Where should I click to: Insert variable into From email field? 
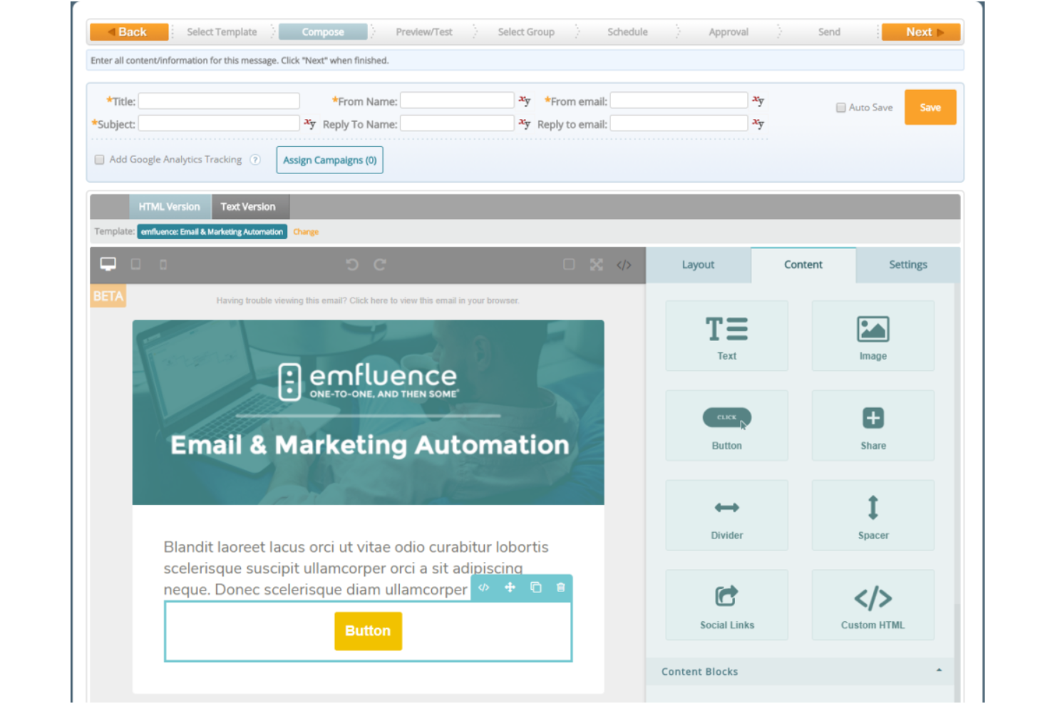tap(758, 101)
